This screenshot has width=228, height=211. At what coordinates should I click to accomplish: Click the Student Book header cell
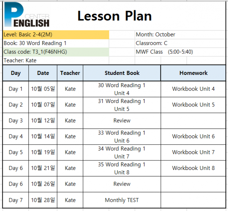[122, 73]
